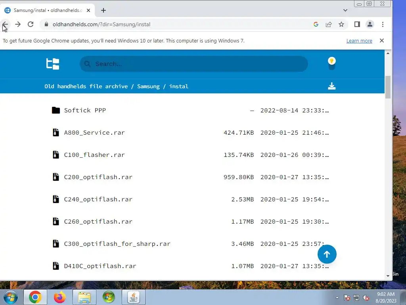Select the 959.80KB size text
The height and width of the screenshot is (305, 406).
click(x=238, y=177)
